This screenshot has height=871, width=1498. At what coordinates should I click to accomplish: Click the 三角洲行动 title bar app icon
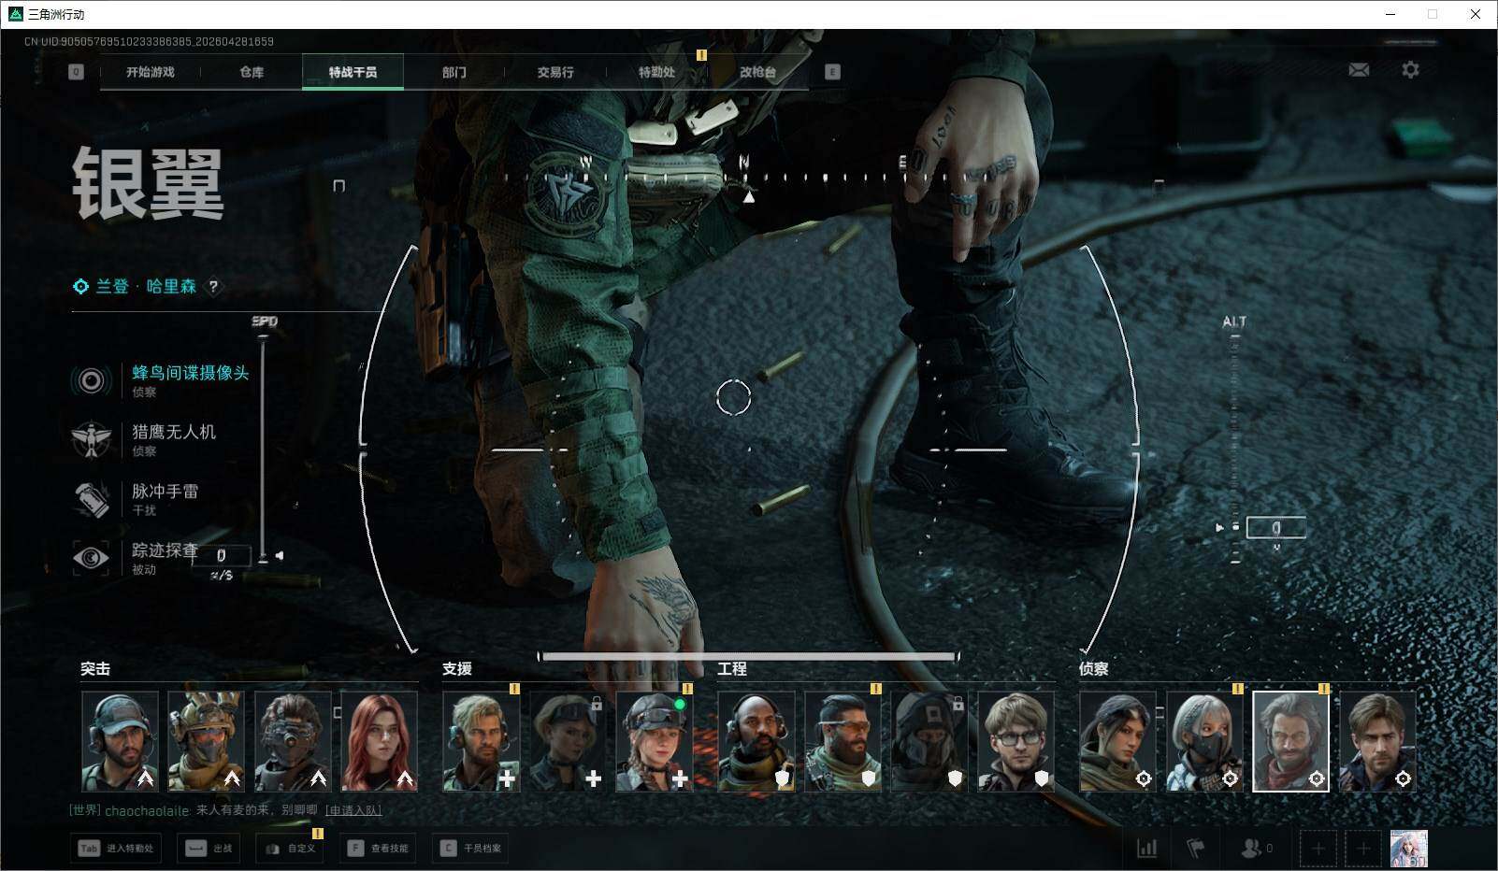(15, 14)
